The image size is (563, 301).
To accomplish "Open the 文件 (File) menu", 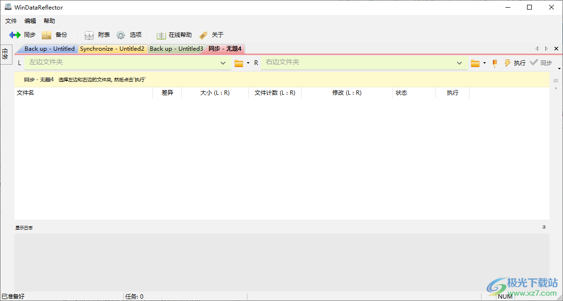I will (11, 21).
